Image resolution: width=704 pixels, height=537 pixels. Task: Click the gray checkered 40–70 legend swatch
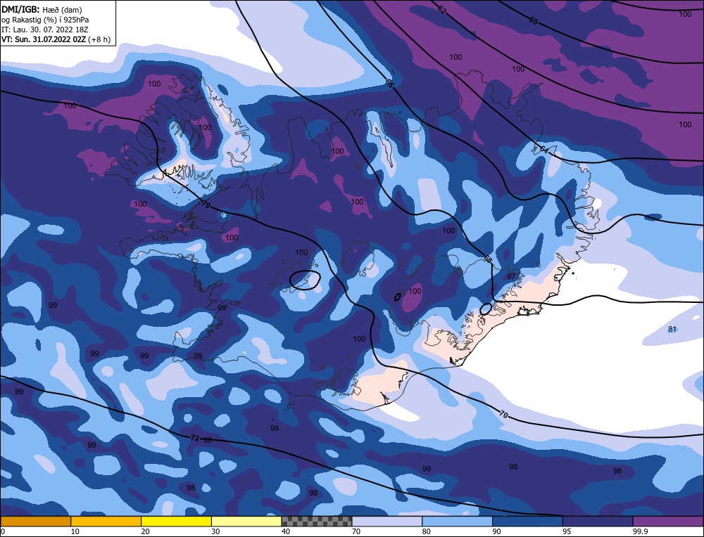[x=317, y=521]
